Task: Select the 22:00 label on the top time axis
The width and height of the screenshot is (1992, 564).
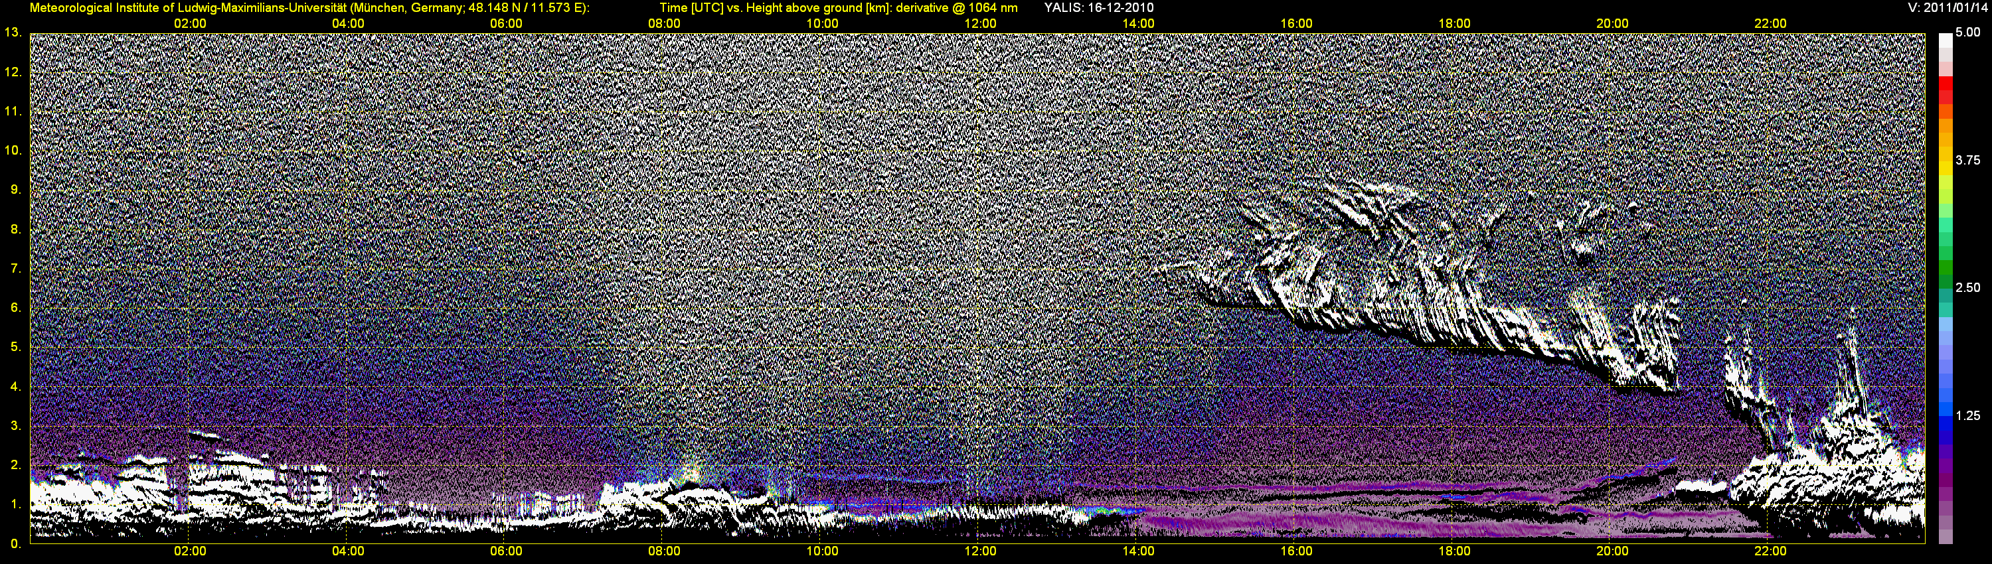Action: coord(1771,24)
